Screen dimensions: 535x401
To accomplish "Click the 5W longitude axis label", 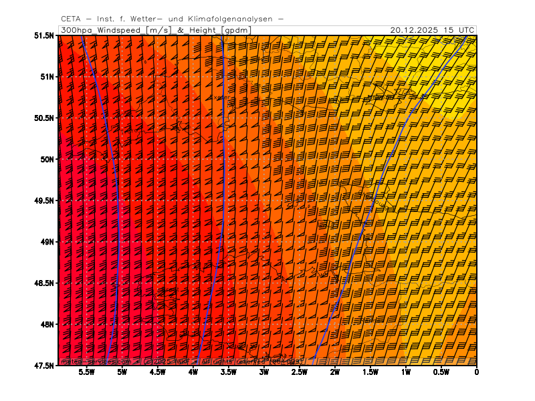I will pyautogui.click(x=122, y=372).
